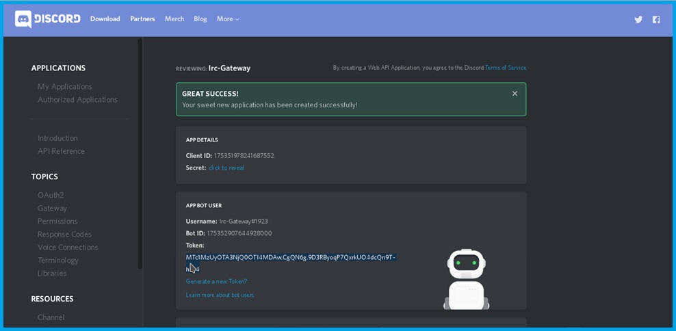Image resolution: width=676 pixels, height=331 pixels.
Task: Click the Discord logo in header
Action: (47, 19)
